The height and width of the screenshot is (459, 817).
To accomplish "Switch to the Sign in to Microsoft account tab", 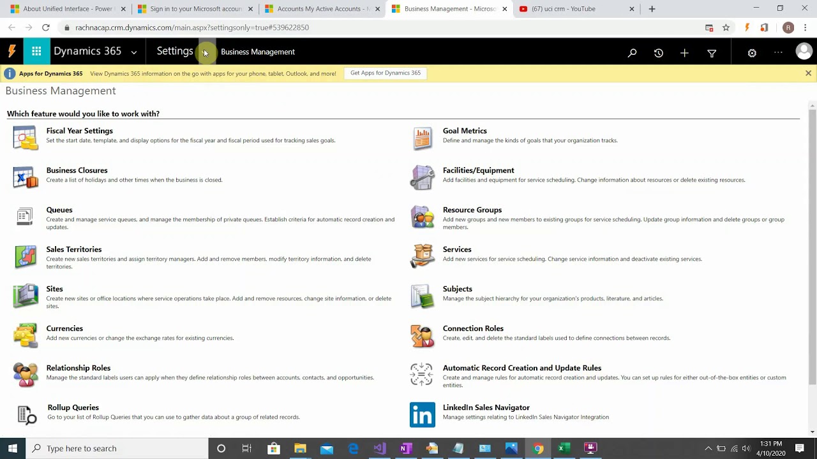I will (195, 9).
